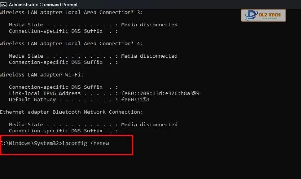Select the "Local Area Connection* 4" adapter heading
Screen dimensions: 301x179
point(71,44)
